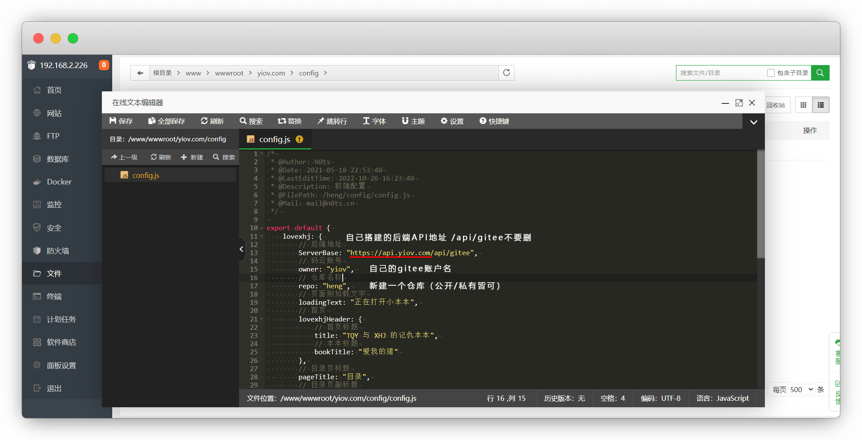Screen dimensions: 862x440
Task: Click the yiov.com breadcrumb link
Action: coord(271,73)
